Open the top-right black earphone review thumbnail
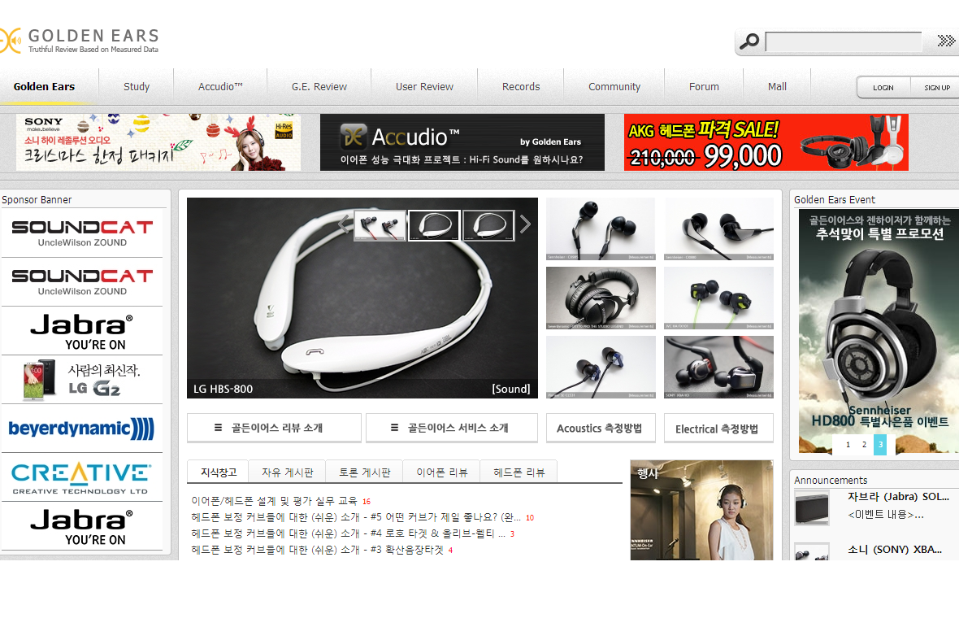 click(718, 229)
